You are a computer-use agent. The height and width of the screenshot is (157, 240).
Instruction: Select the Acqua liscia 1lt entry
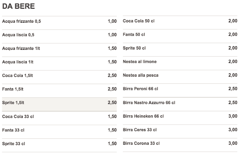click(x=18, y=62)
